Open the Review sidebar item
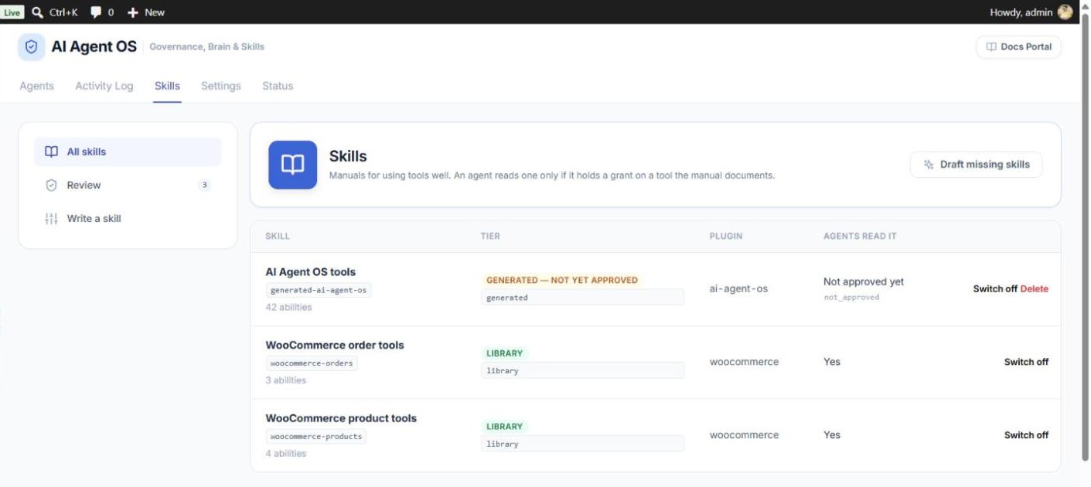The height and width of the screenshot is (487, 1091). tap(128, 185)
